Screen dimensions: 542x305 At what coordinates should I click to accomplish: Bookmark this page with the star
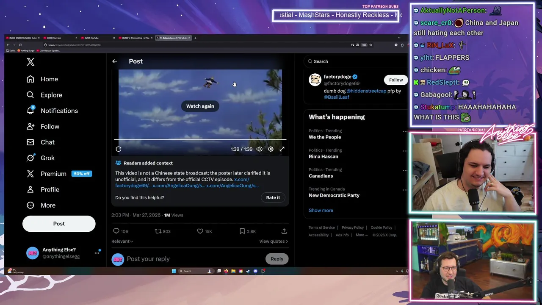[x=371, y=45]
